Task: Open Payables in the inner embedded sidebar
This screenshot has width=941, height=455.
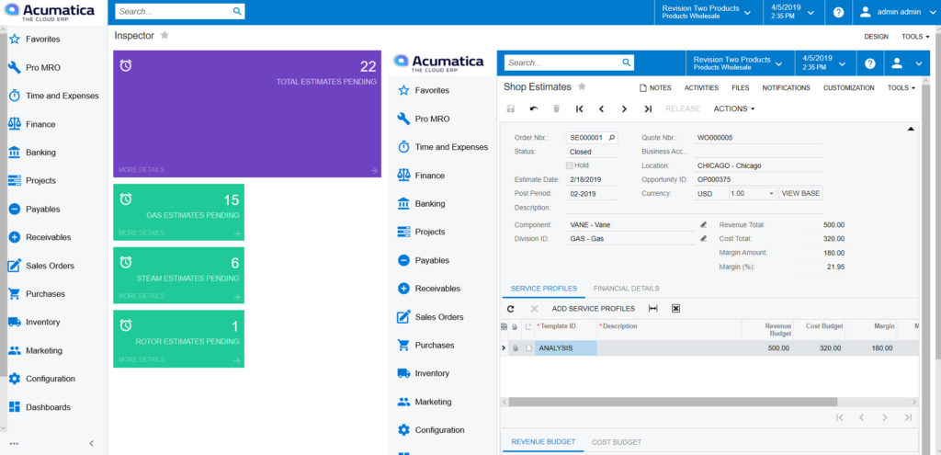Action: (424, 260)
